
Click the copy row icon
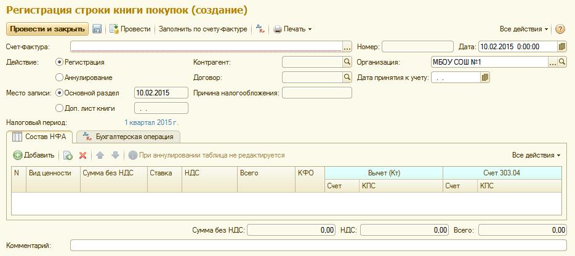[68, 155]
